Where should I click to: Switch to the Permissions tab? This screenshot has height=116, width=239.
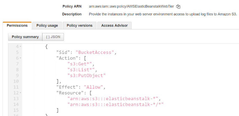(17, 25)
